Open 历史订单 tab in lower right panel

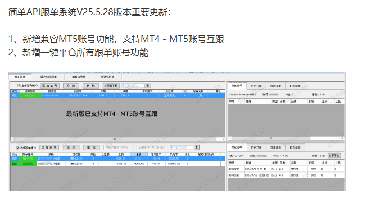256,147
